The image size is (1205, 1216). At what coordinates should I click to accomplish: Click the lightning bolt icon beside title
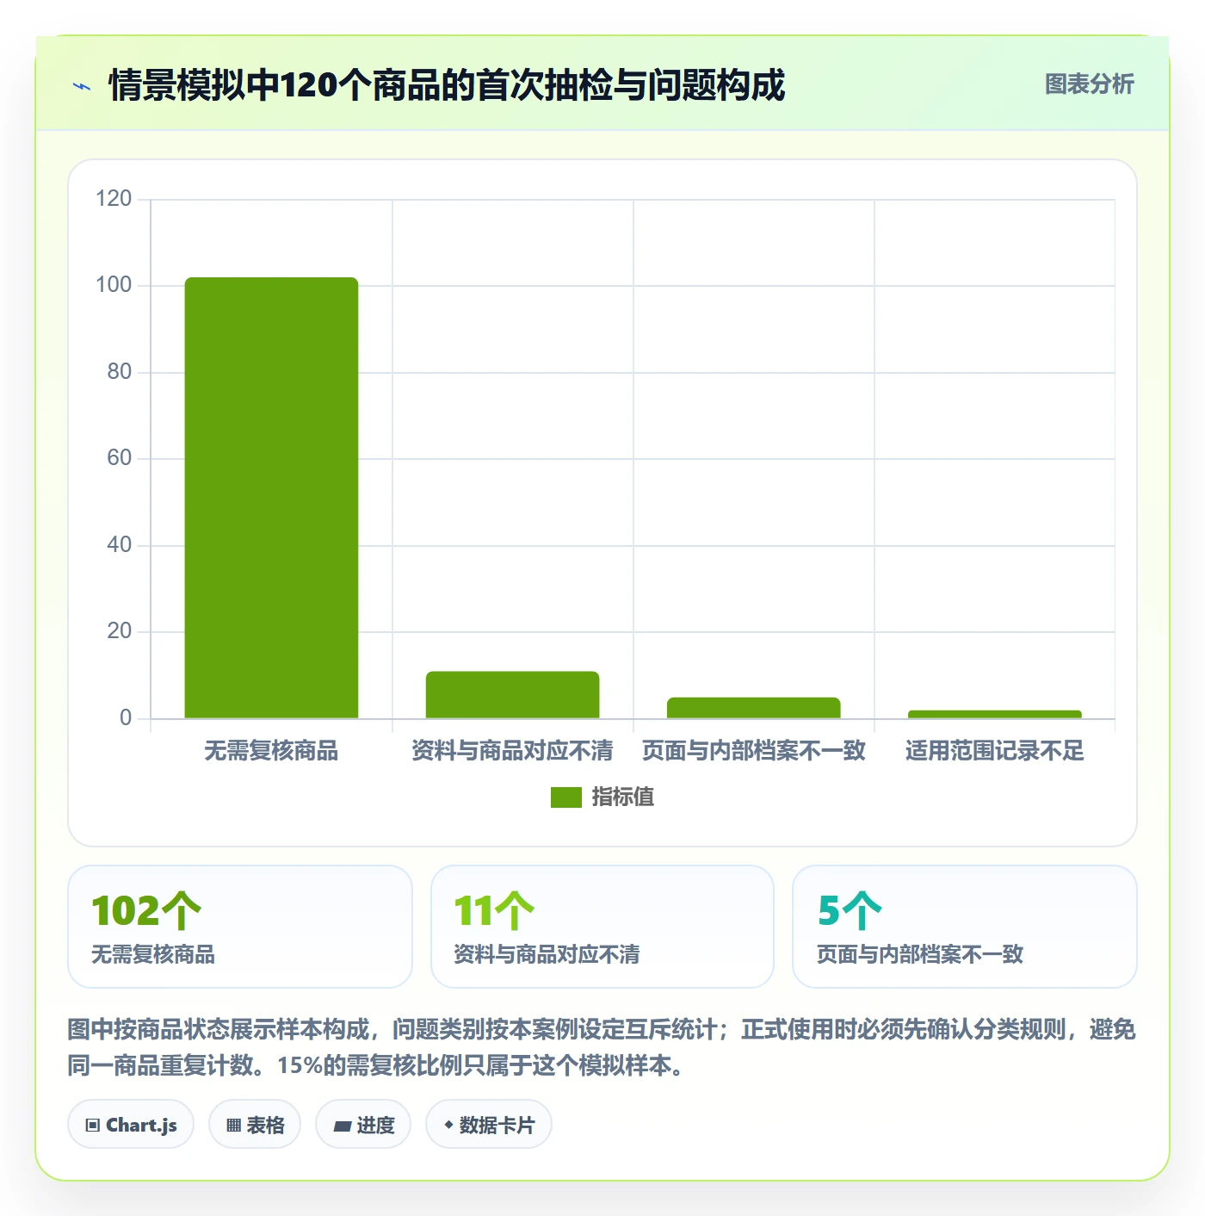(x=82, y=86)
